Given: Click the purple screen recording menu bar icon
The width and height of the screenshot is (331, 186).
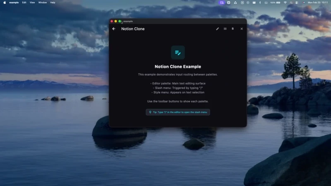Looking at the screenshot, I should point(222,2).
